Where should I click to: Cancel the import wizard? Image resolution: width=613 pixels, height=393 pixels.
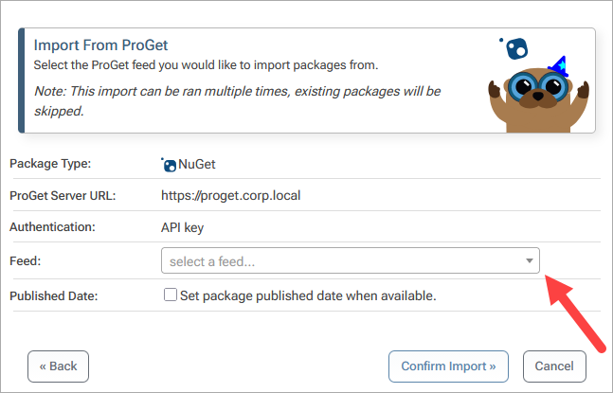[554, 366]
